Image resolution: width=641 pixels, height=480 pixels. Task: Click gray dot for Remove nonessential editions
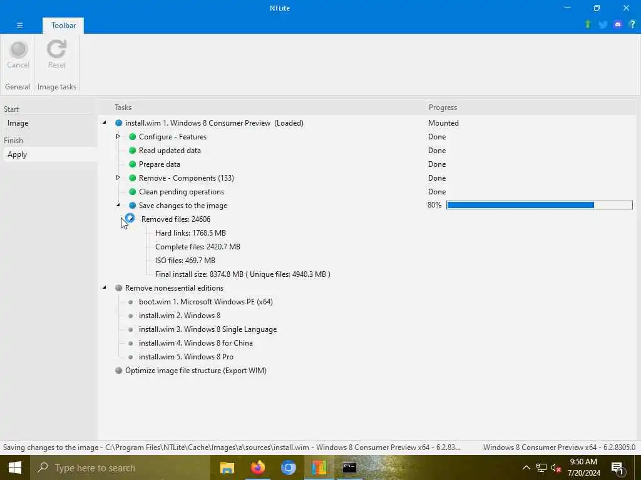pos(118,287)
